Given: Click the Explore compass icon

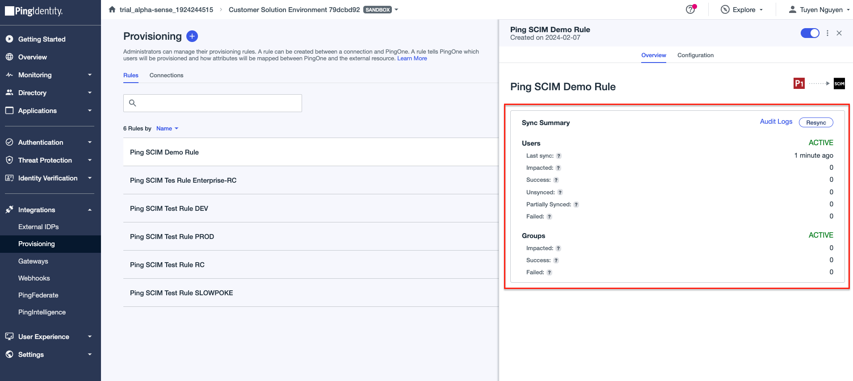Looking at the screenshot, I should (725, 9).
